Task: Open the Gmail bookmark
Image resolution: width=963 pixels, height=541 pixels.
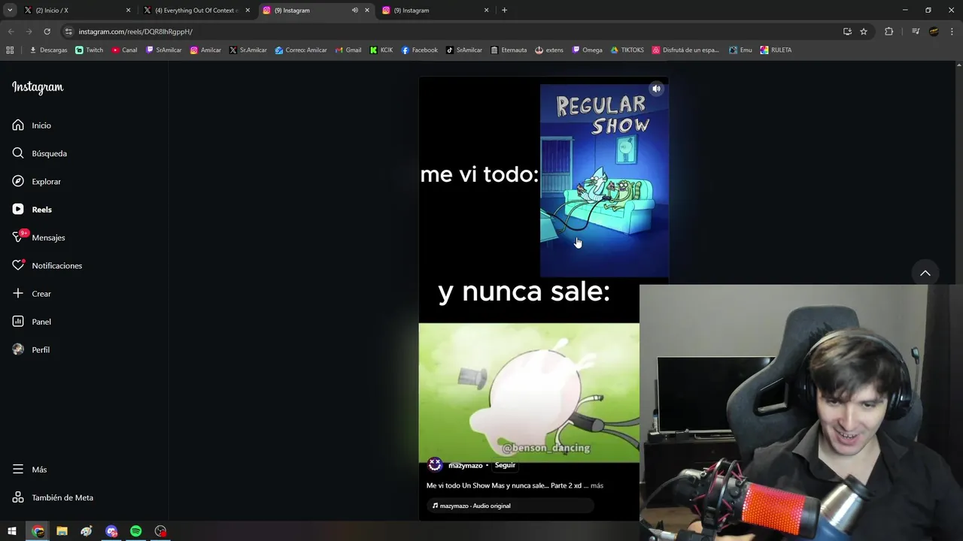Action: (348, 50)
